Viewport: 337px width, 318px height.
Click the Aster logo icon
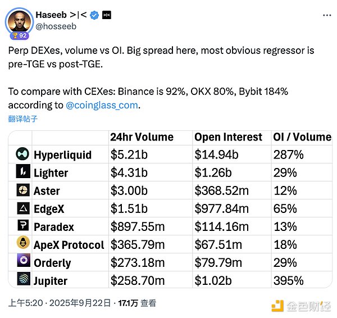pyautogui.click(x=22, y=190)
